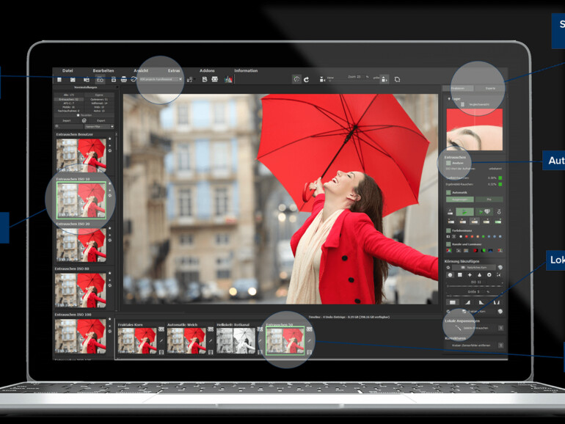Adjust the grain Größe slider
The height and width of the screenshot is (424, 565).
pyautogui.click(x=475, y=296)
